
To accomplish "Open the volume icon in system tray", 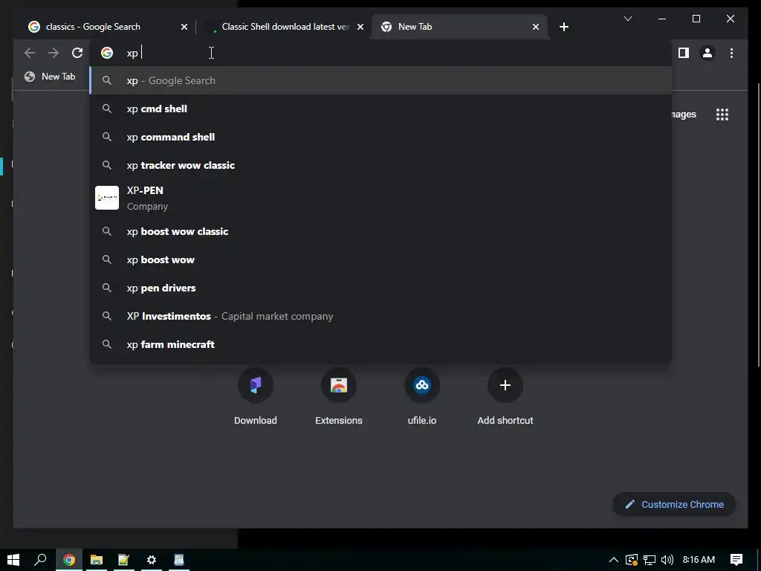I will coord(667,560).
